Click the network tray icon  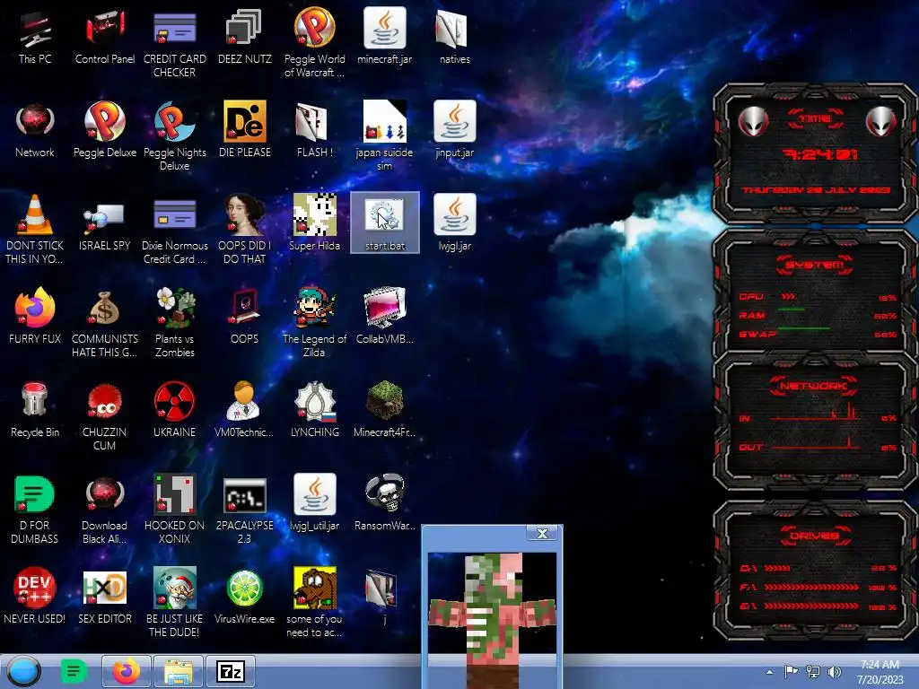pyautogui.click(x=813, y=671)
